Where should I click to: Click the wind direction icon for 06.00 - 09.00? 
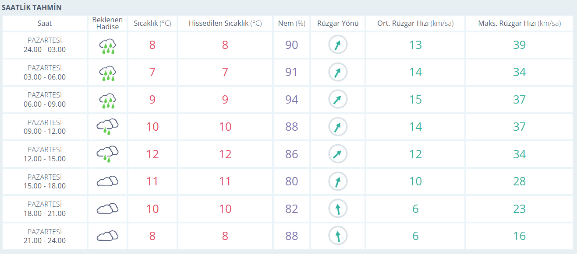(338, 100)
